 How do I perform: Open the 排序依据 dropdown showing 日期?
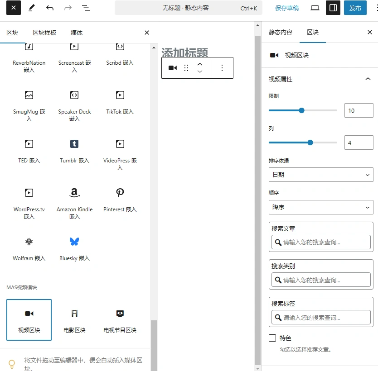[x=320, y=175]
